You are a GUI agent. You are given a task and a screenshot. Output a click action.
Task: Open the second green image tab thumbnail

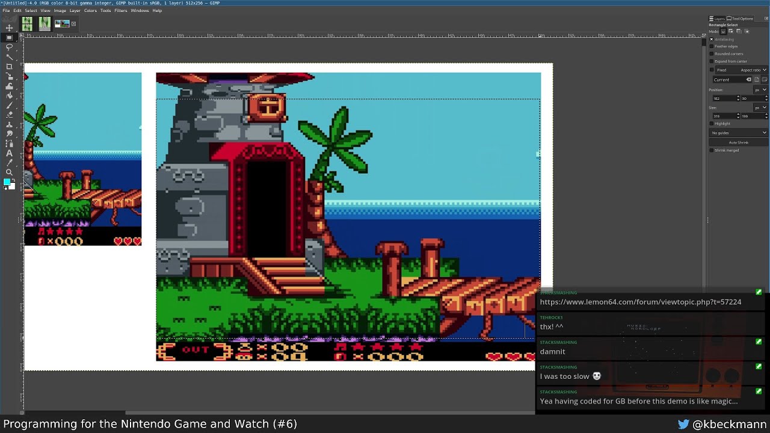(45, 23)
